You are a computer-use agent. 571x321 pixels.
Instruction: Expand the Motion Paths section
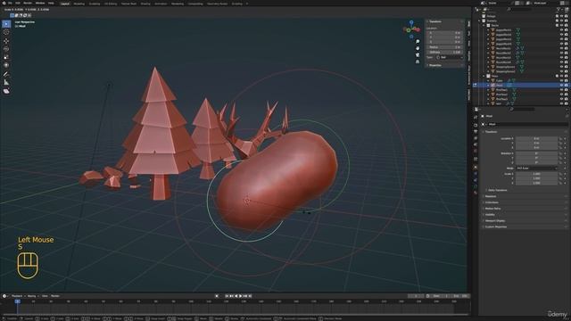click(492, 209)
